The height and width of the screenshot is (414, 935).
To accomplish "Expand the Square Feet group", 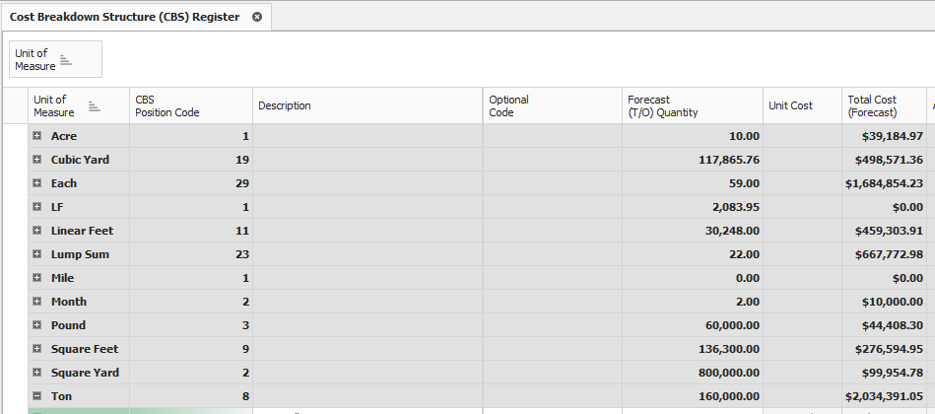I will pos(36,349).
